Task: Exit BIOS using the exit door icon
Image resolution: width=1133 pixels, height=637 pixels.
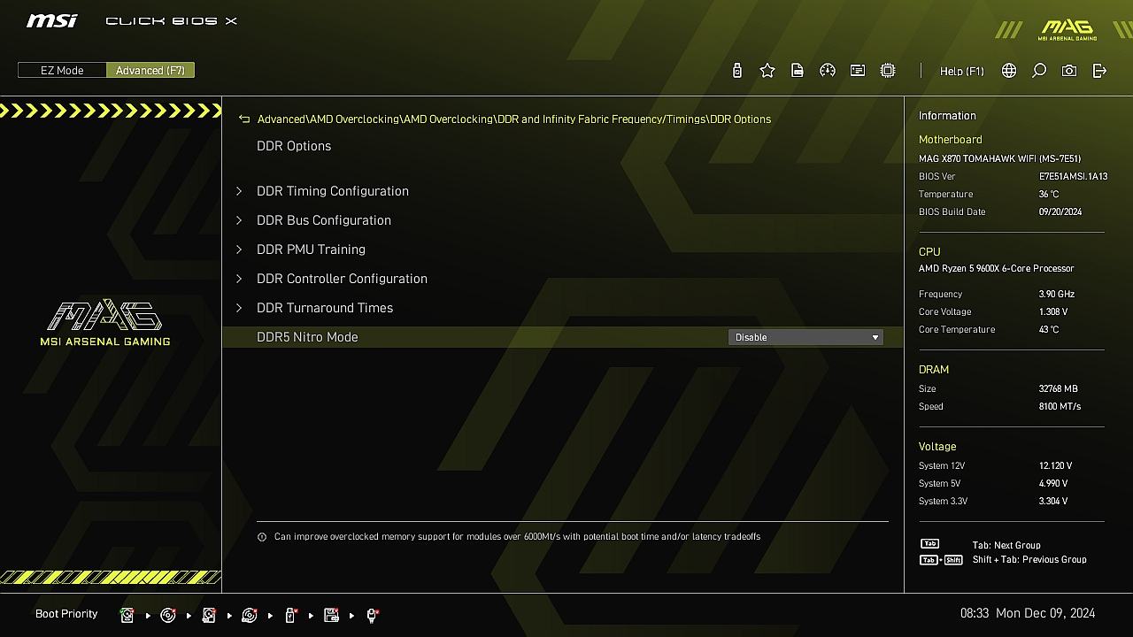Action: (x=1099, y=71)
